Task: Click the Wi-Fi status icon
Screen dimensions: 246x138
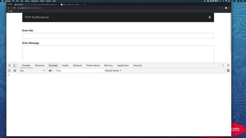Action: 226,1
